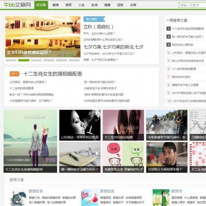Viewport: 206px width, 206px height.
Task: Open the 人生 navigation item
Action: pyautogui.click(x=82, y=5)
